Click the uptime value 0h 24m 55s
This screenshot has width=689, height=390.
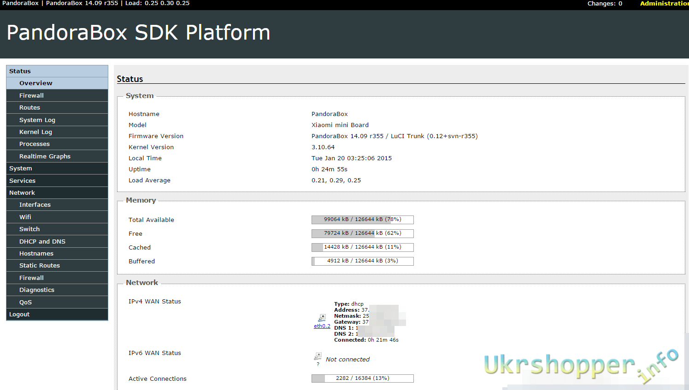point(330,169)
